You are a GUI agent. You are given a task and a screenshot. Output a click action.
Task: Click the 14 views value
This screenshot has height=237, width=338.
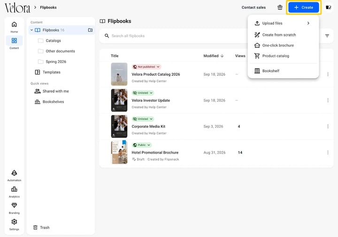[x=240, y=153]
